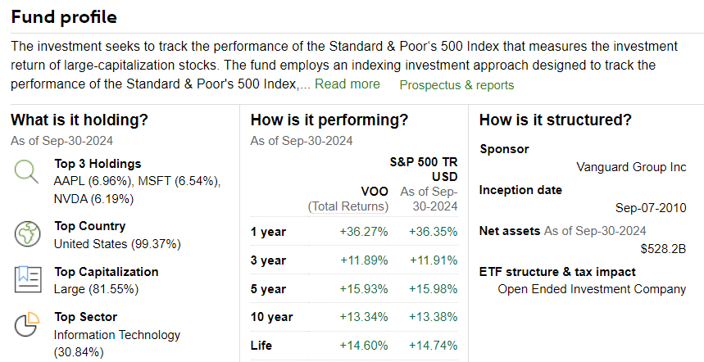
Task: Click the Fund profile heading
Action: coord(64,17)
